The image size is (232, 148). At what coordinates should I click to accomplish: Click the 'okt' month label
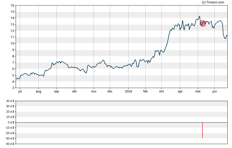[74, 91]
